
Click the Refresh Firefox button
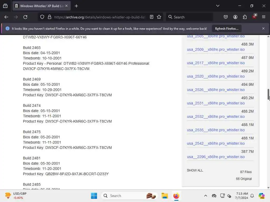(226, 28)
